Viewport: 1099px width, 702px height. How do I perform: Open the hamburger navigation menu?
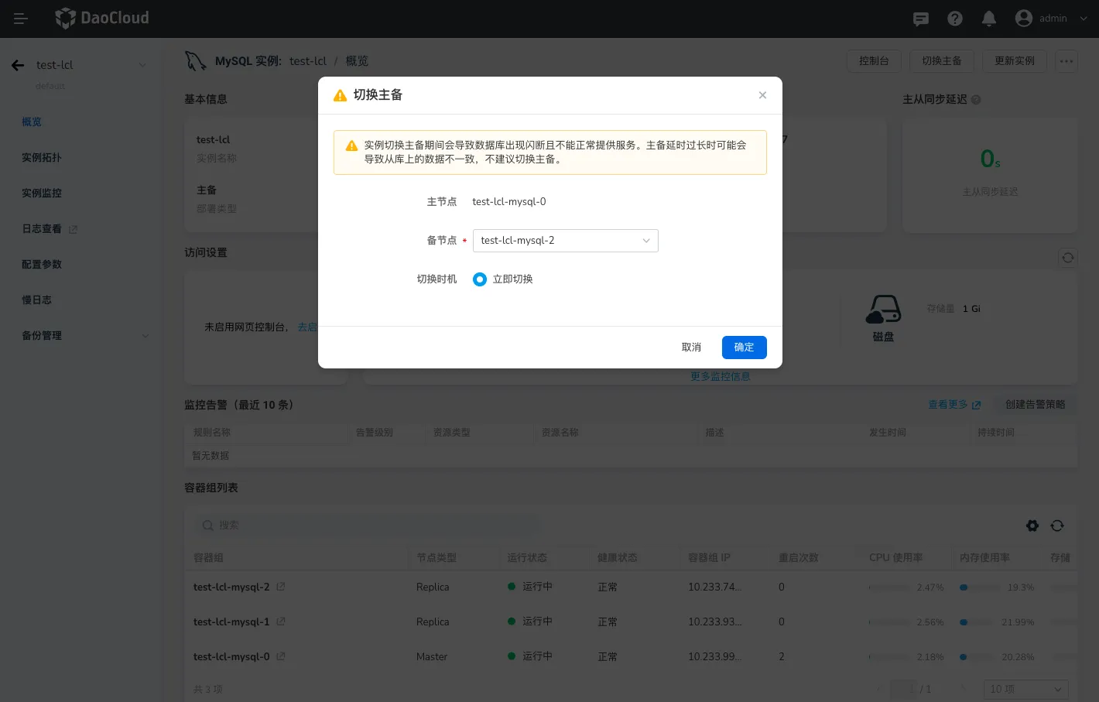click(x=21, y=19)
